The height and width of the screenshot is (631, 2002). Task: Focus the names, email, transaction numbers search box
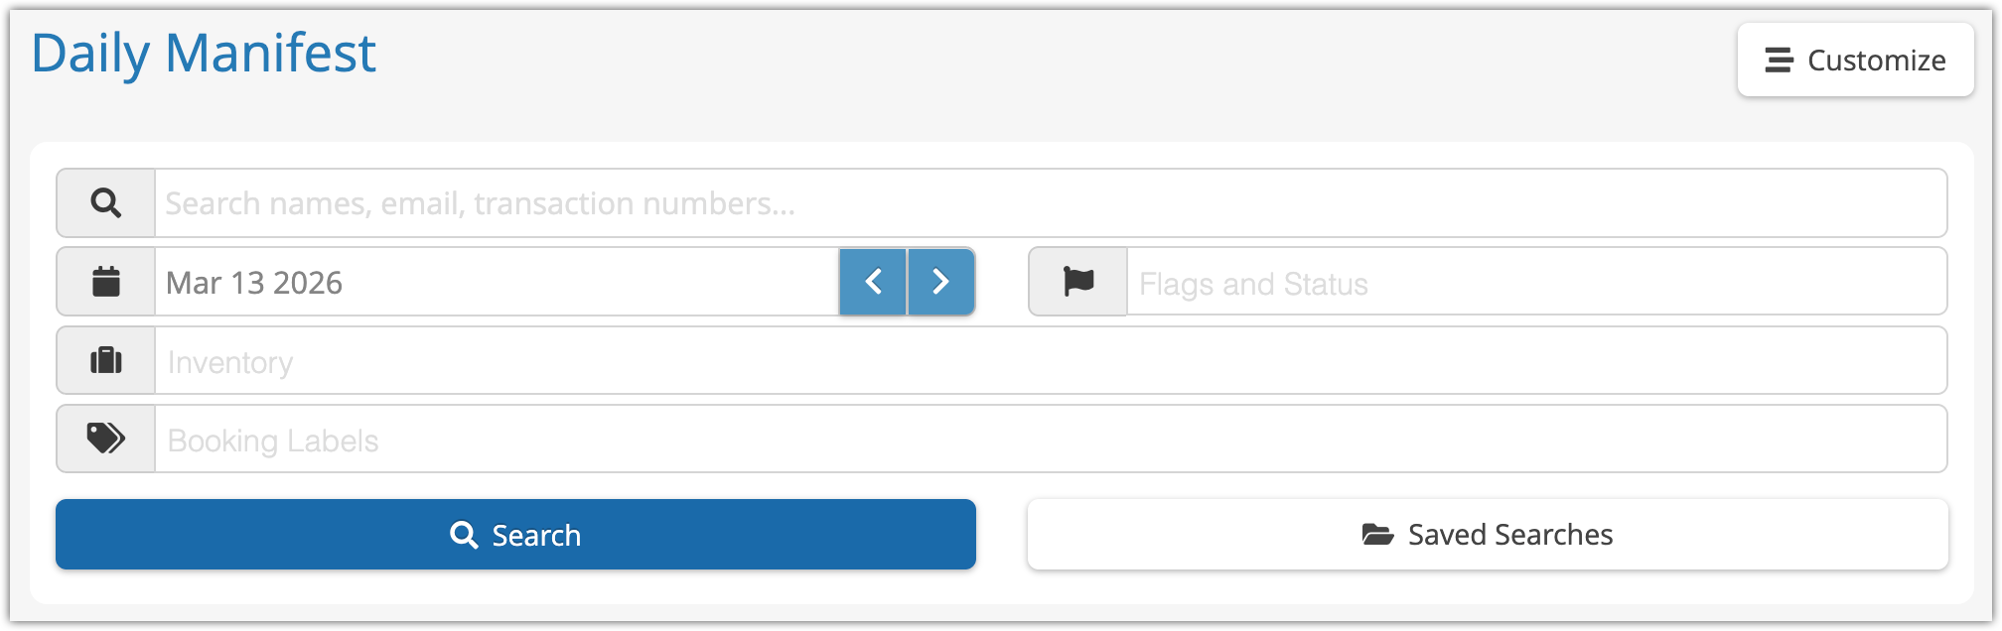coord(1050,203)
